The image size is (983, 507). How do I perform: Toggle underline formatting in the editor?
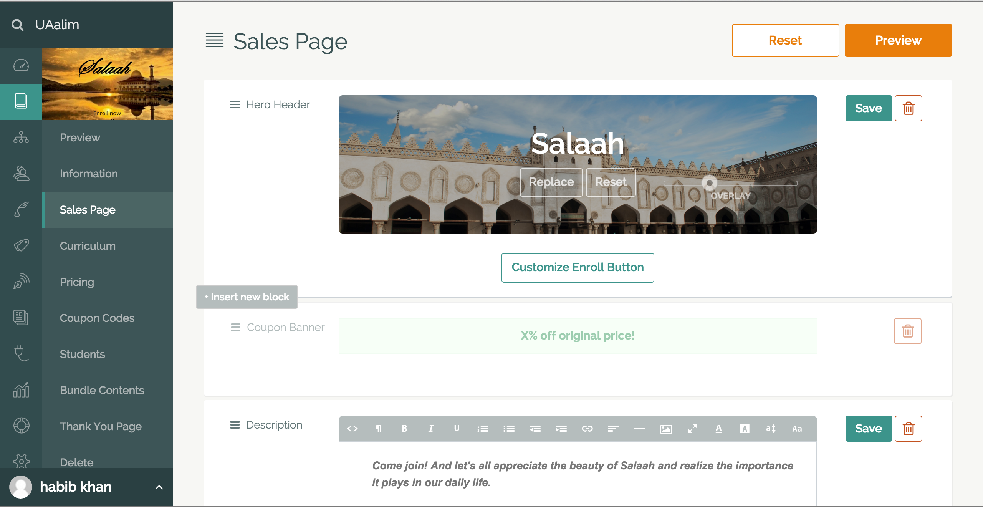[x=457, y=429]
